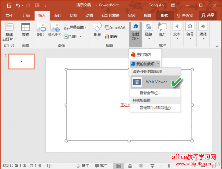The width and height of the screenshot is (222, 169).
Task: Switch to the 开始 tab
Action: [26, 15]
